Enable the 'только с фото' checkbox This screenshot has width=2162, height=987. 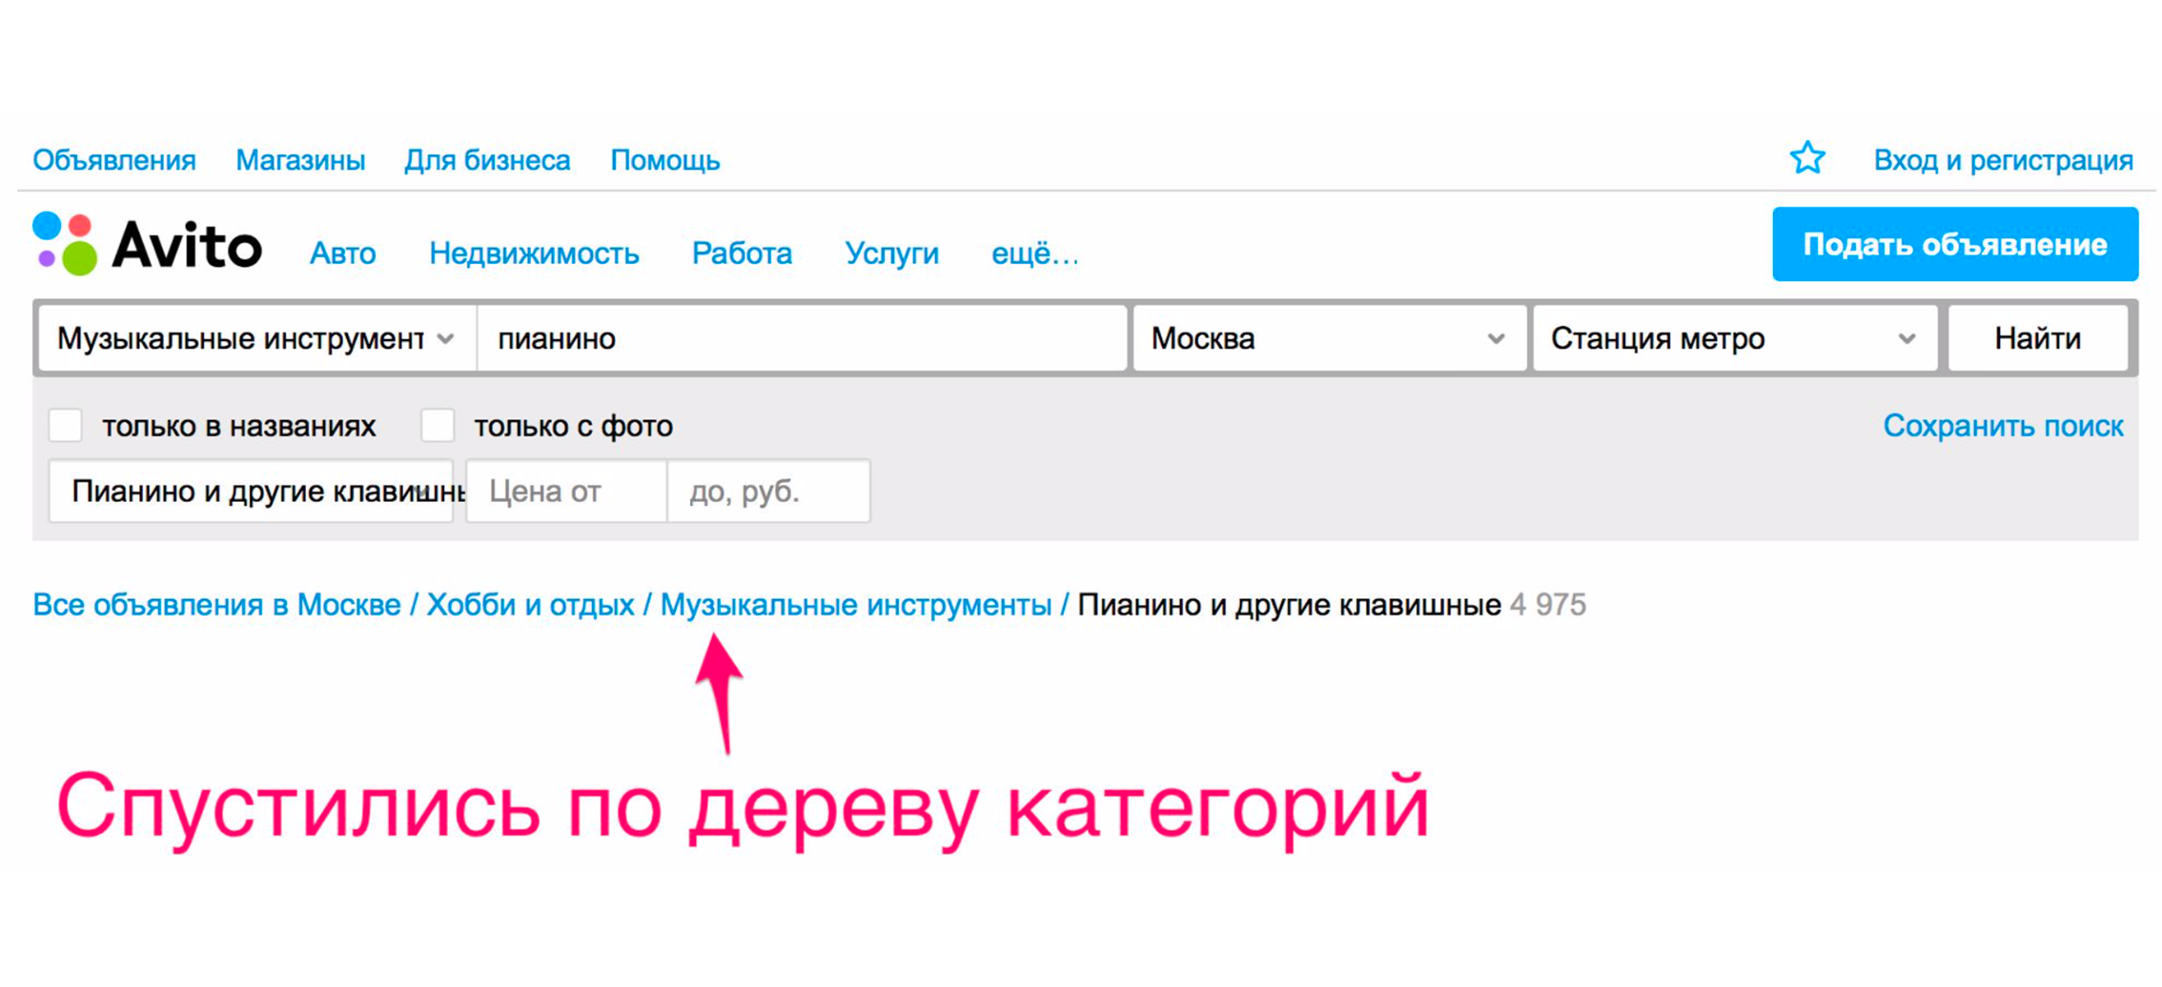tap(439, 425)
